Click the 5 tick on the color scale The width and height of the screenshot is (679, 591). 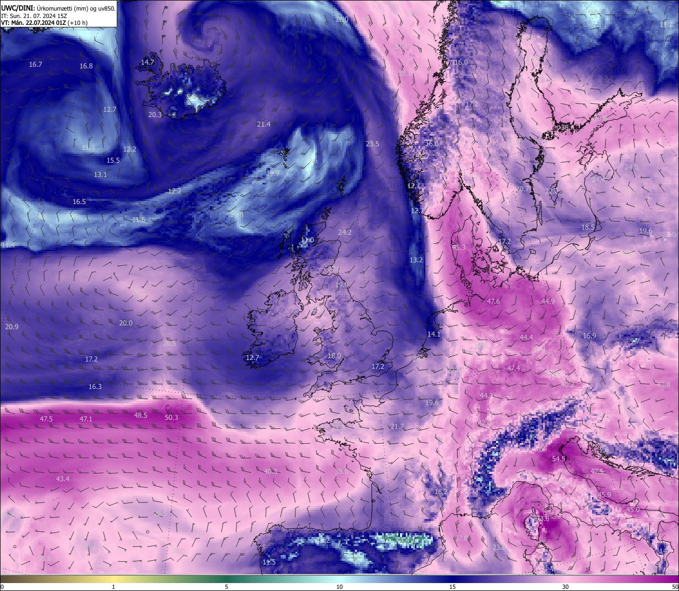227,587
